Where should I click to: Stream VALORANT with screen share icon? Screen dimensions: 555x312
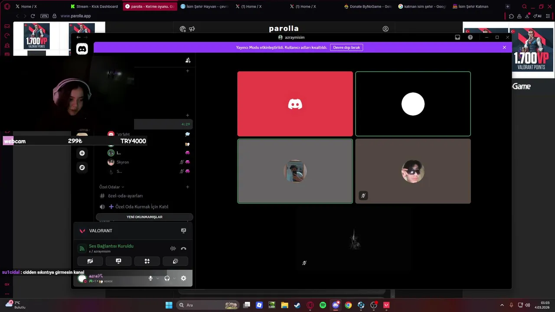point(183,231)
